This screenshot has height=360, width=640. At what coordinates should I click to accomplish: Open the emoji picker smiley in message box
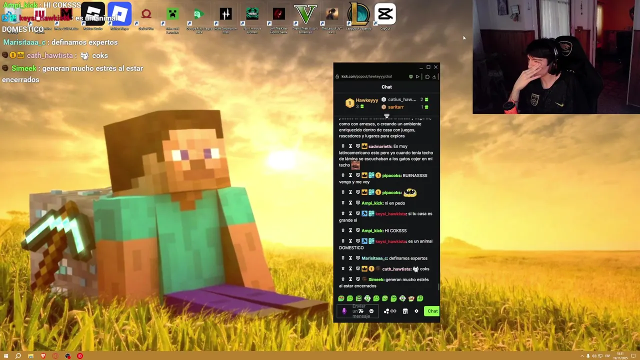pos(371,311)
